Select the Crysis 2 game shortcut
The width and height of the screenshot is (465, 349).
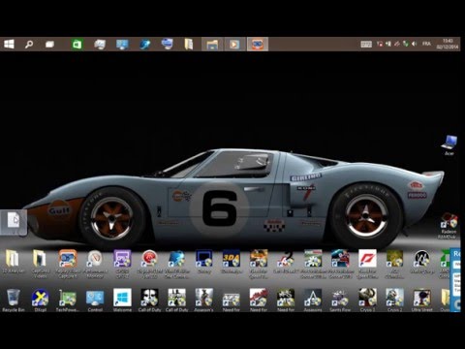[394, 301]
